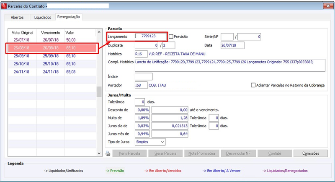335x182 pixels.
Task: Click the Histórico code field R16
Action: click(141, 54)
